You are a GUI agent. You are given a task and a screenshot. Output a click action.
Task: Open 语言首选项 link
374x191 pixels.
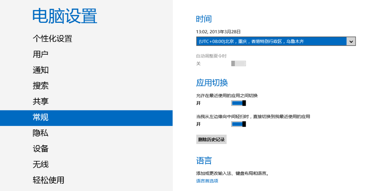click(207, 181)
